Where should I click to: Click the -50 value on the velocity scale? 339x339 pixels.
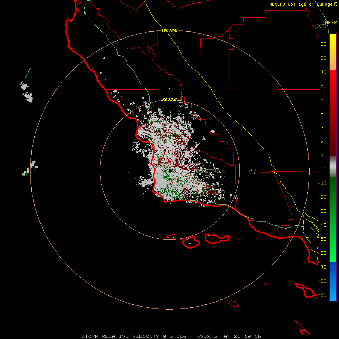[x=322, y=239]
